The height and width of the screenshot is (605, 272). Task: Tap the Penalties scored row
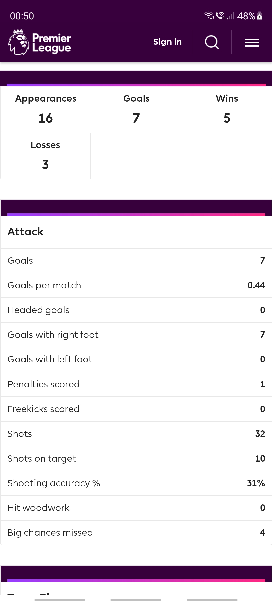point(136,384)
